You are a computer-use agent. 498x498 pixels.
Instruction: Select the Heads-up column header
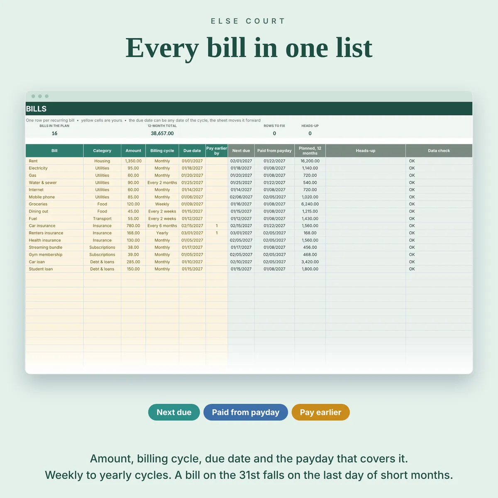pyautogui.click(x=366, y=151)
